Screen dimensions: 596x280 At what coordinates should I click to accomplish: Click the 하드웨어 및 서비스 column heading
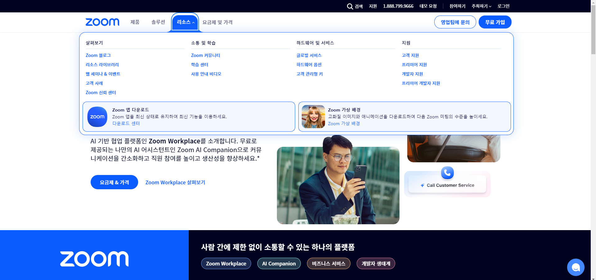pos(315,43)
